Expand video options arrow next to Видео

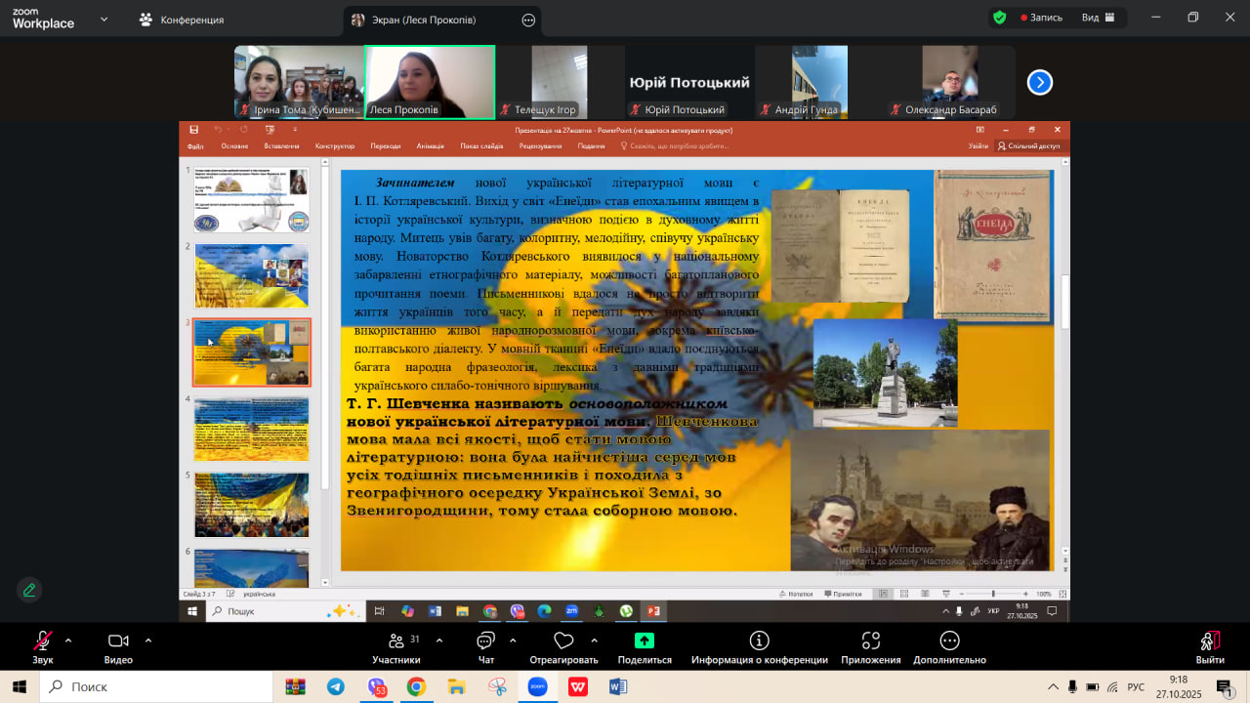(x=148, y=641)
